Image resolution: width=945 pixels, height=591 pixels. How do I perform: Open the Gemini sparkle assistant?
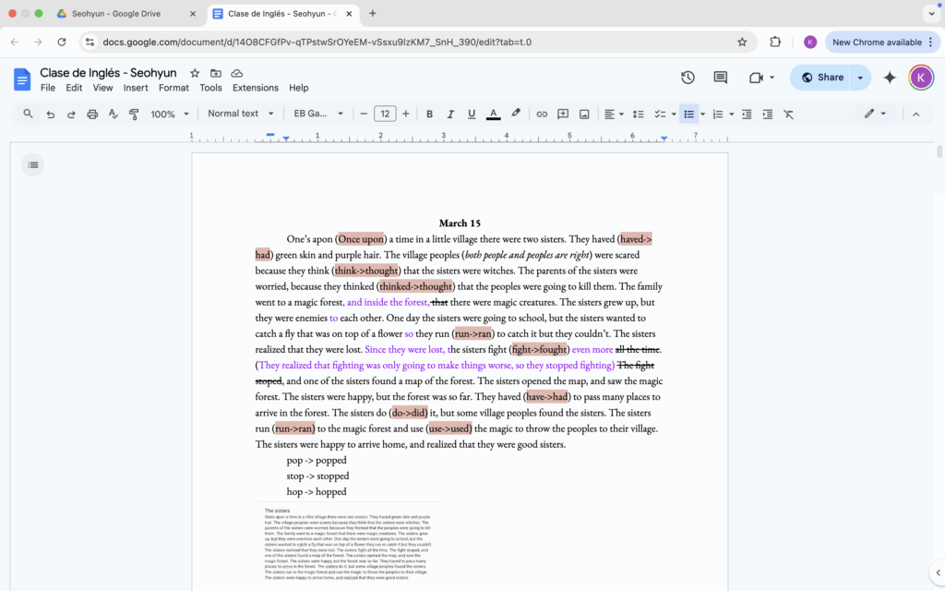coord(890,78)
